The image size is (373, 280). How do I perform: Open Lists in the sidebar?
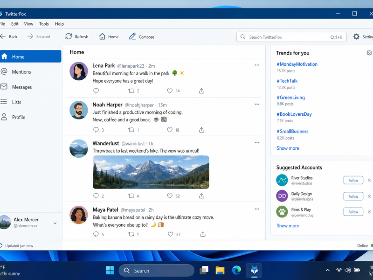[30, 102]
